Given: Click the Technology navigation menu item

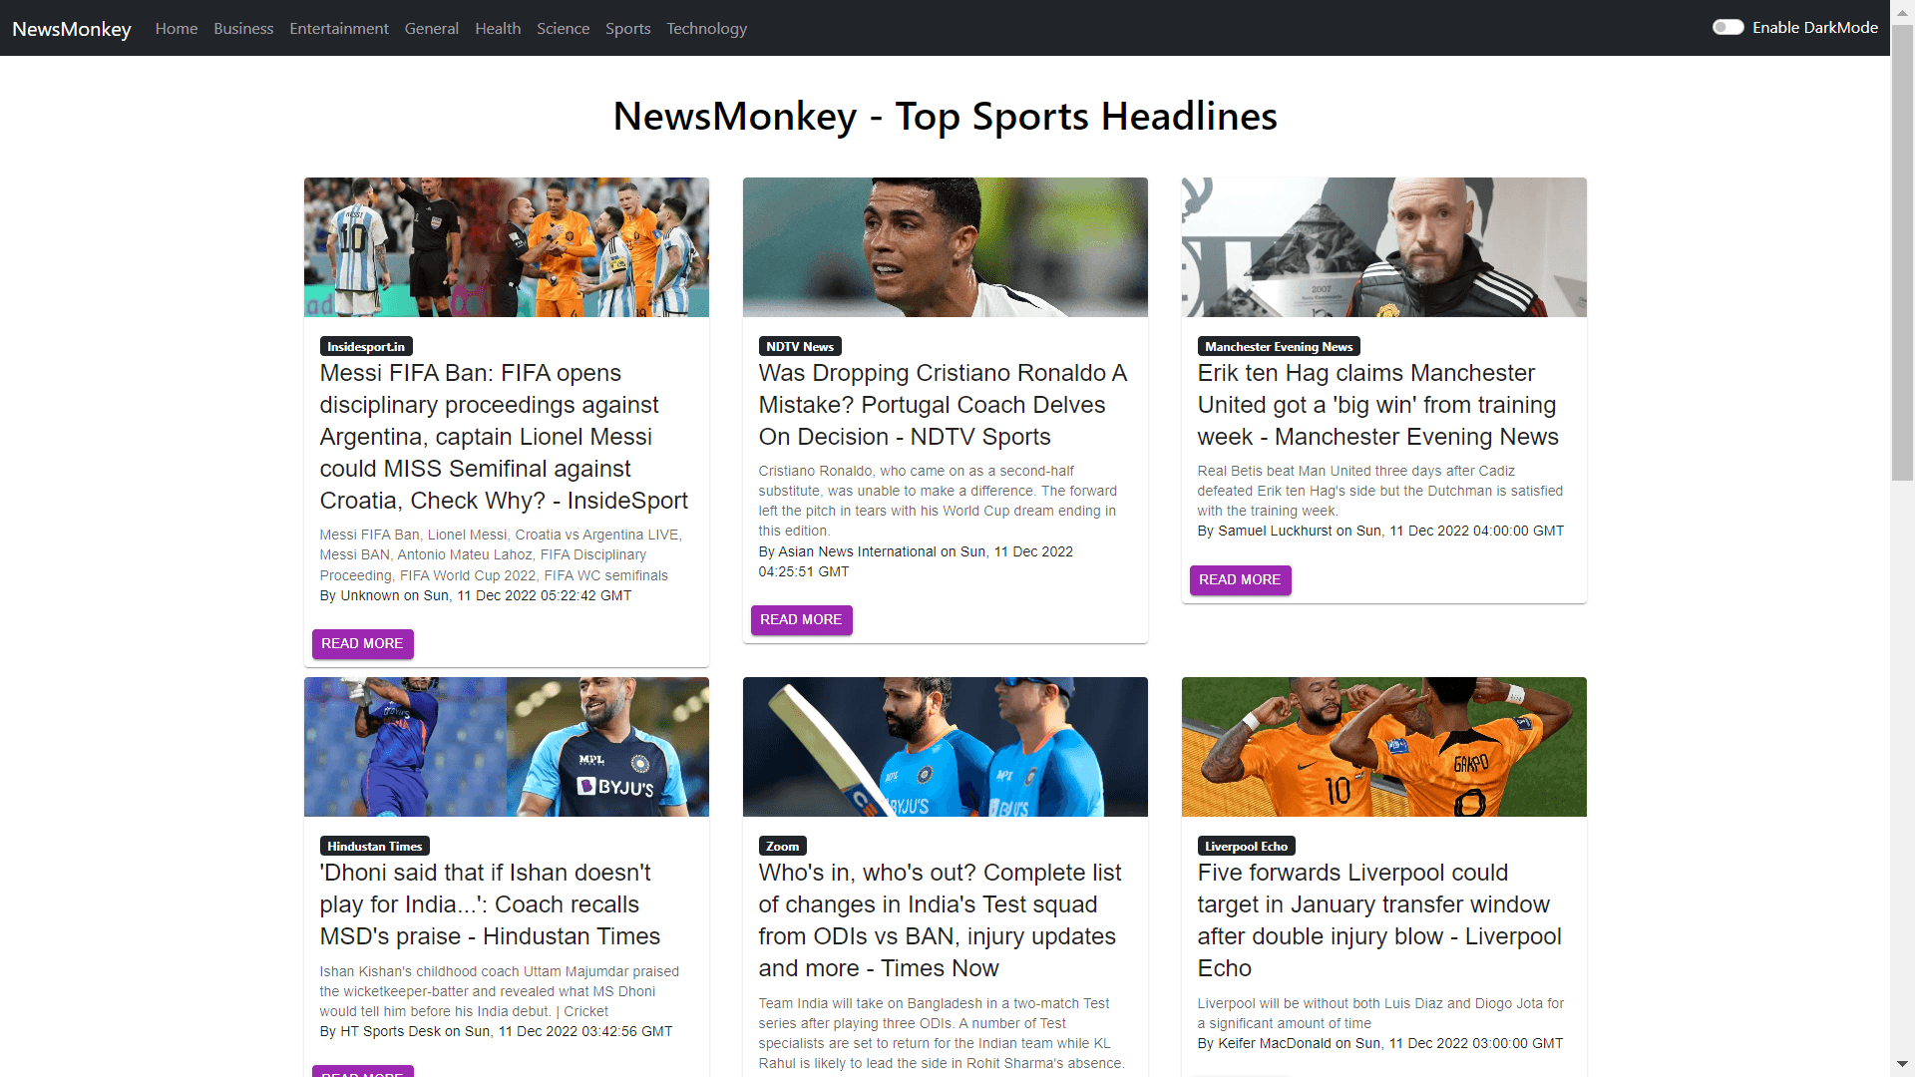Looking at the screenshot, I should (705, 28).
